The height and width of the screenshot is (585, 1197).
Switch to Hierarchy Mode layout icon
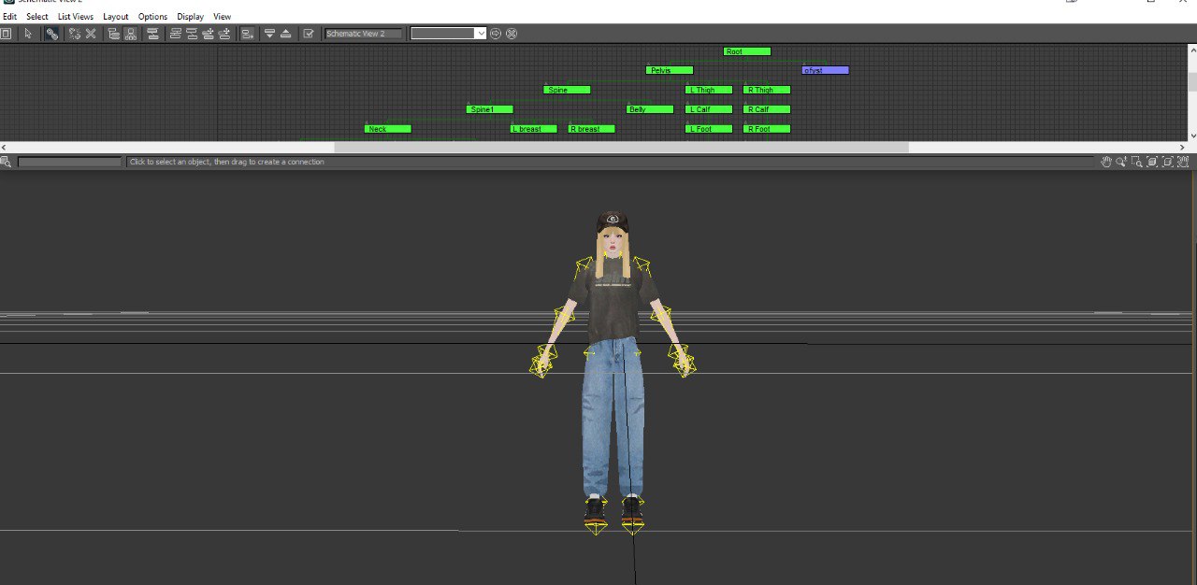pos(114,34)
